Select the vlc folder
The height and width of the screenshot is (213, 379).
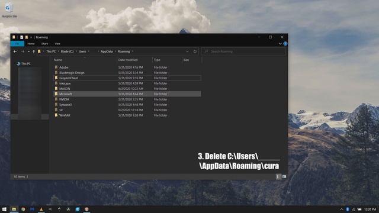tap(127, 110)
